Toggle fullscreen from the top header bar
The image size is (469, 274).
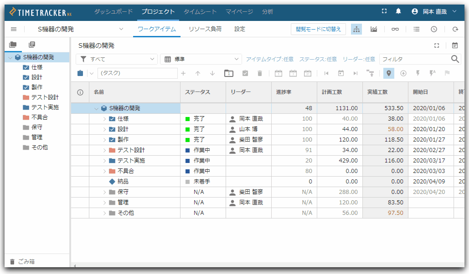[x=384, y=11]
